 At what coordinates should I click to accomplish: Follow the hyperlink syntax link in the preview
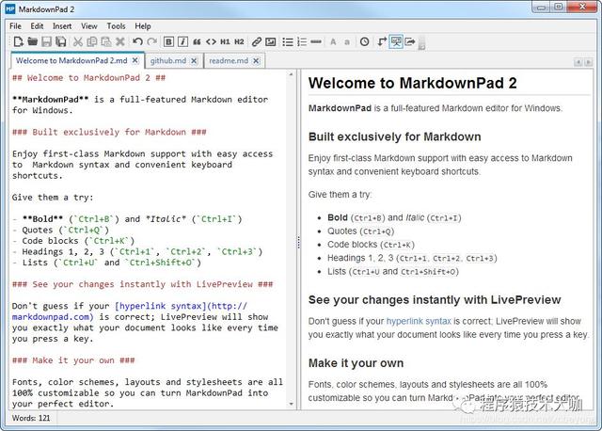click(x=419, y=321)
